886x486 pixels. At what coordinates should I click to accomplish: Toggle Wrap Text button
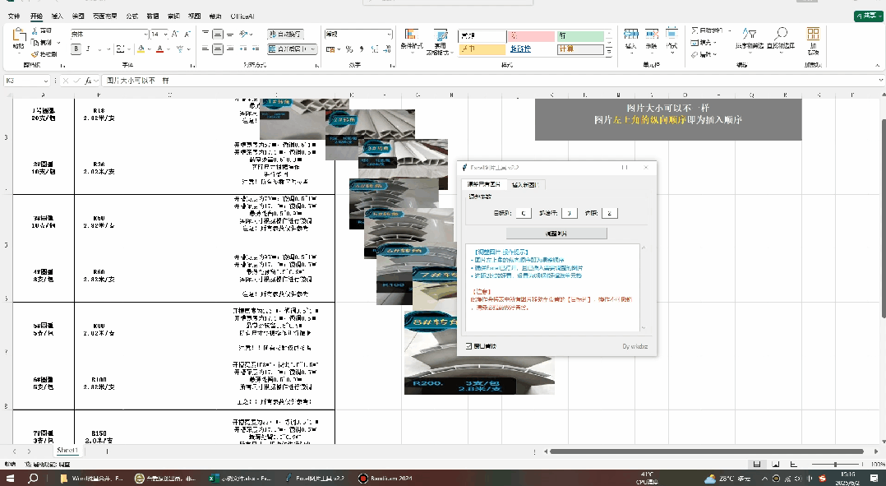(x=285, y=35)
